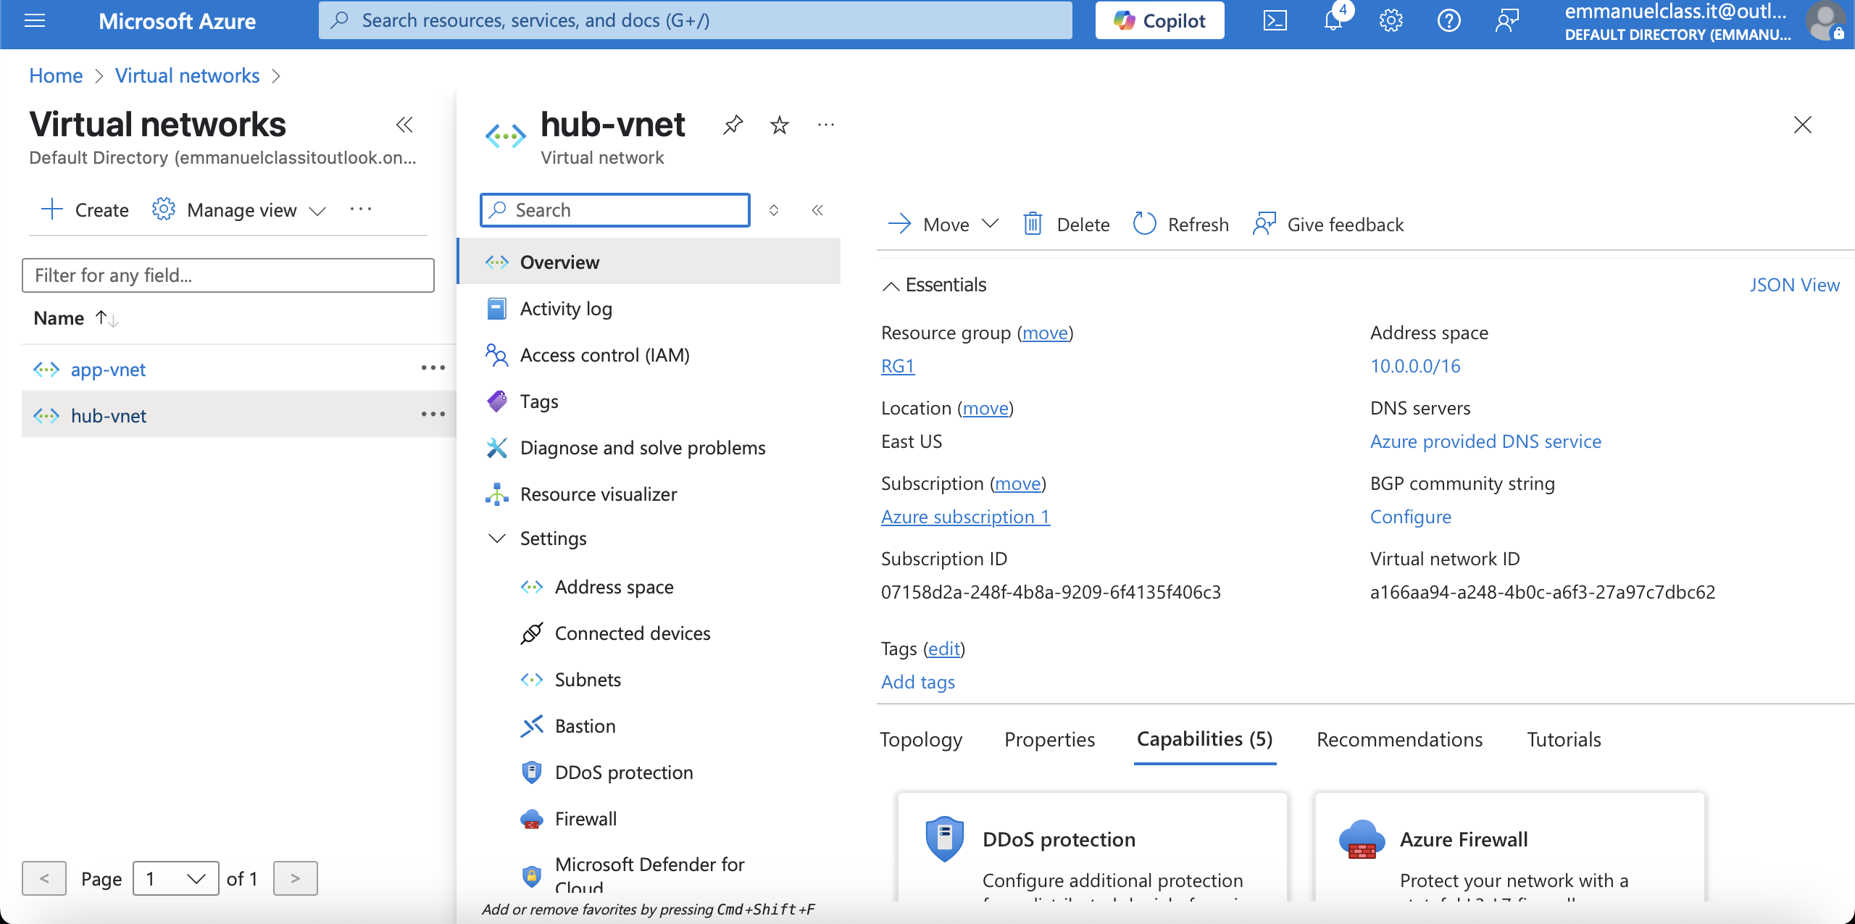Launch Cloud Shell from top bar
Image resolution: width=1855 pixels, height=924 pixels.
click(x=1275, y=21)
